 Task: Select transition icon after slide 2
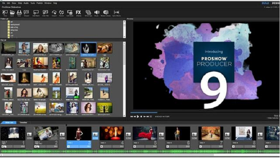click(62, 134)
